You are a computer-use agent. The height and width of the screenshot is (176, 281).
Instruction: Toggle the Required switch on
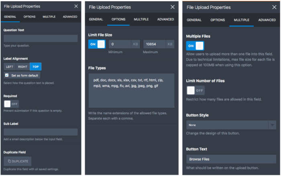point(12,104)
